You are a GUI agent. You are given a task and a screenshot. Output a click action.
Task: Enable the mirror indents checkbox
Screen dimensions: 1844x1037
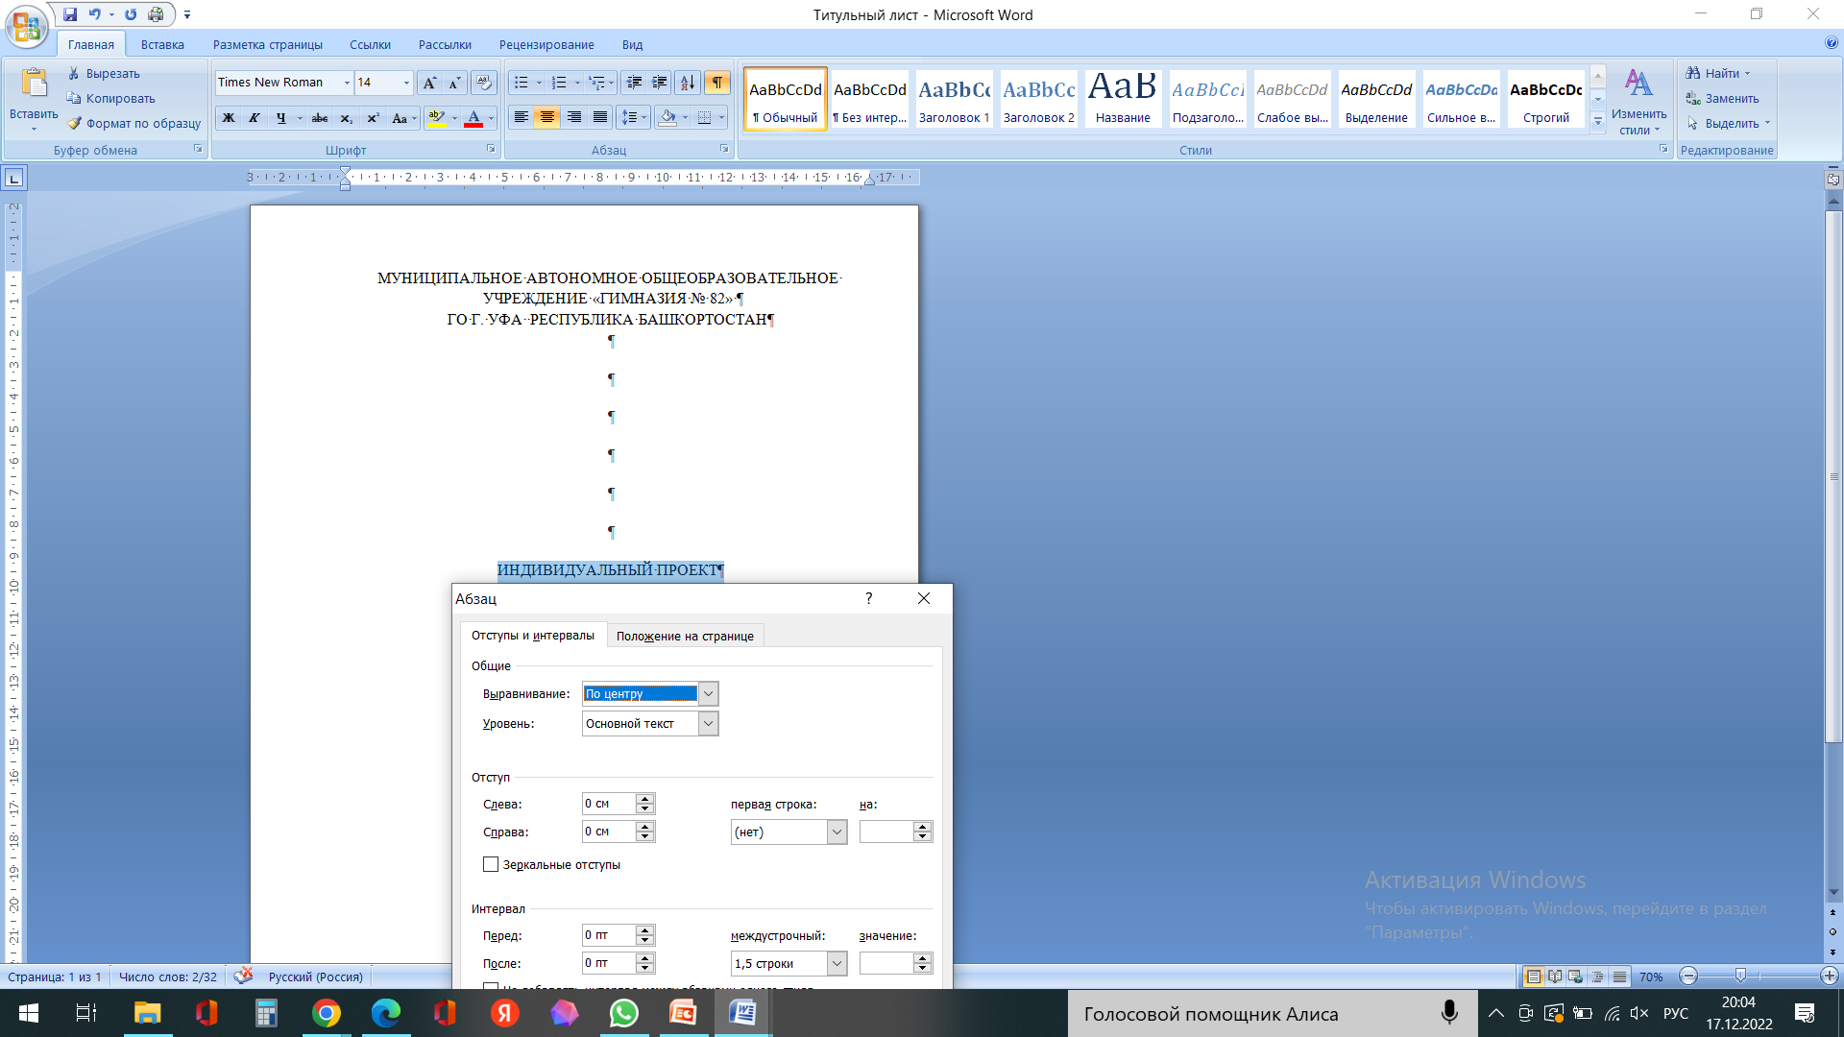491,864
